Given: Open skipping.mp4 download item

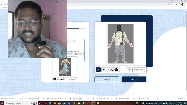Looking at the screenshot, I should [145, 99].
